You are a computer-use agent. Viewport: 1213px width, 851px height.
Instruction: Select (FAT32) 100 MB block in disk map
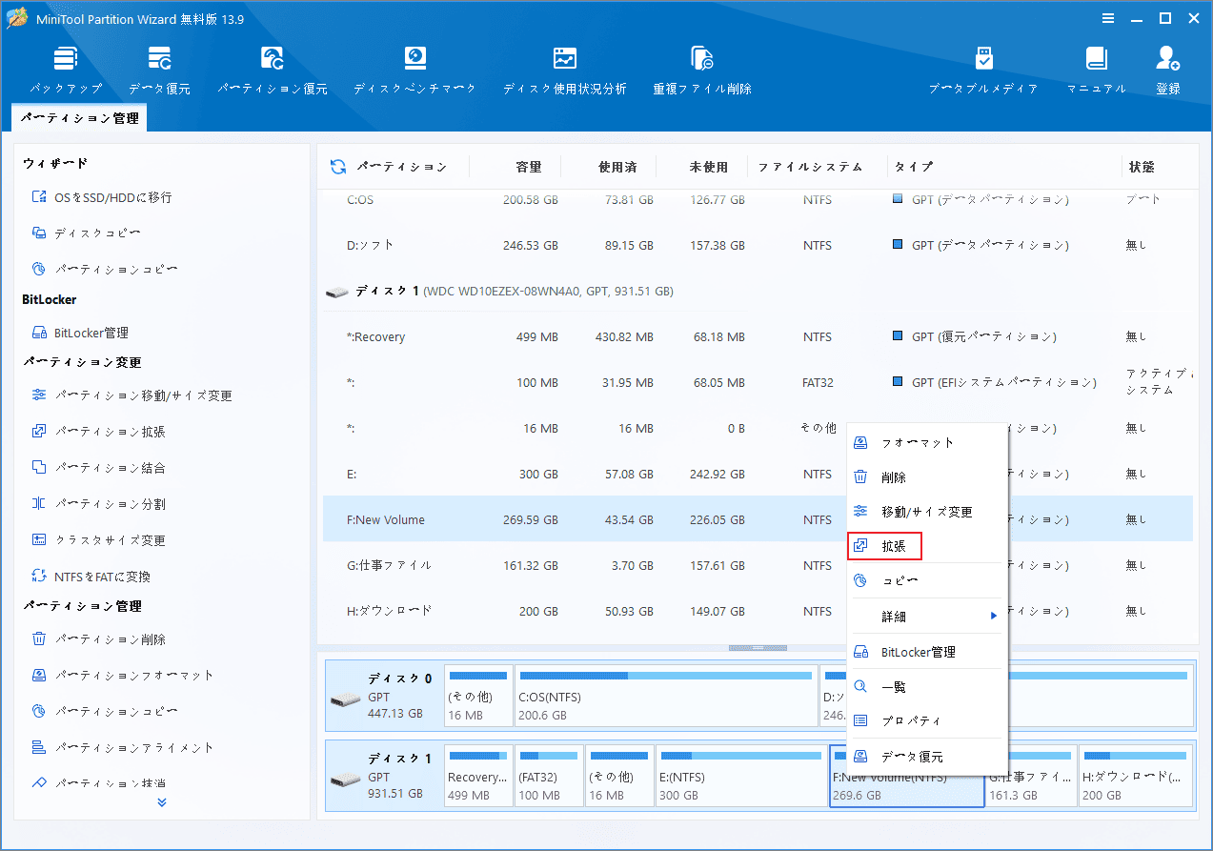pos(549,777)
